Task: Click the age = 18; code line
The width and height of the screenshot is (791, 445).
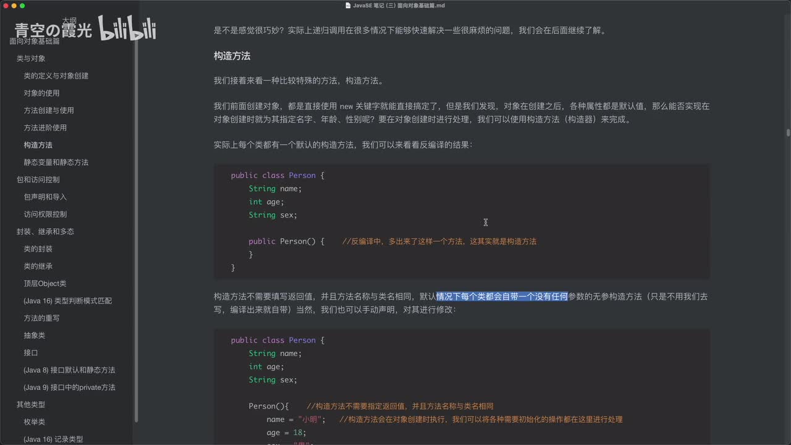Action: tap(287, 433)
